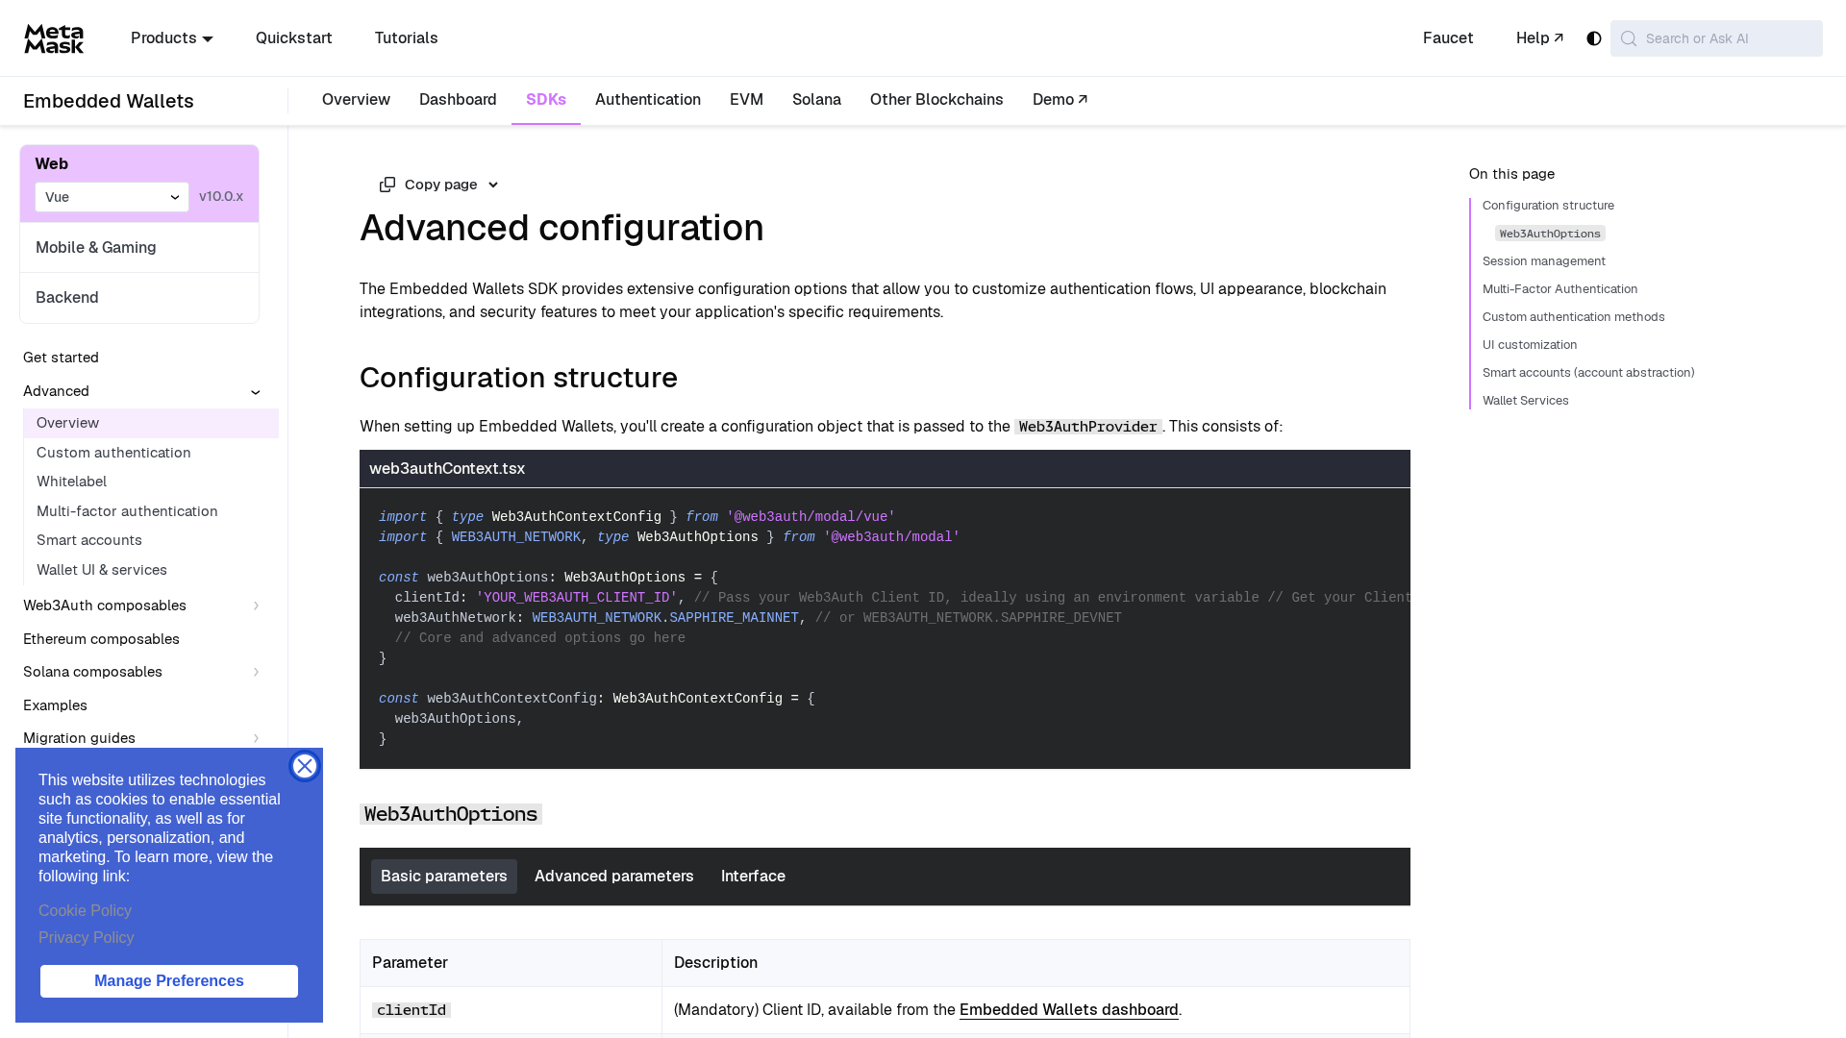This screenshot has width=1846, height=1038.
Task: Open the Help external link
Action: [1540, 38]
